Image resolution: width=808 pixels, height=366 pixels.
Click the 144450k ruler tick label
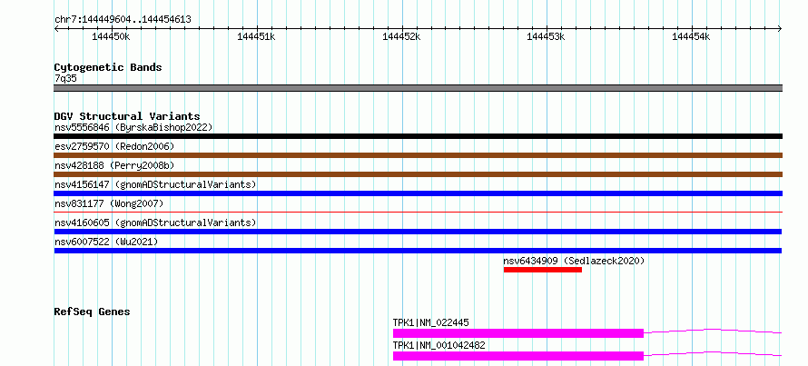pos(112,36)
